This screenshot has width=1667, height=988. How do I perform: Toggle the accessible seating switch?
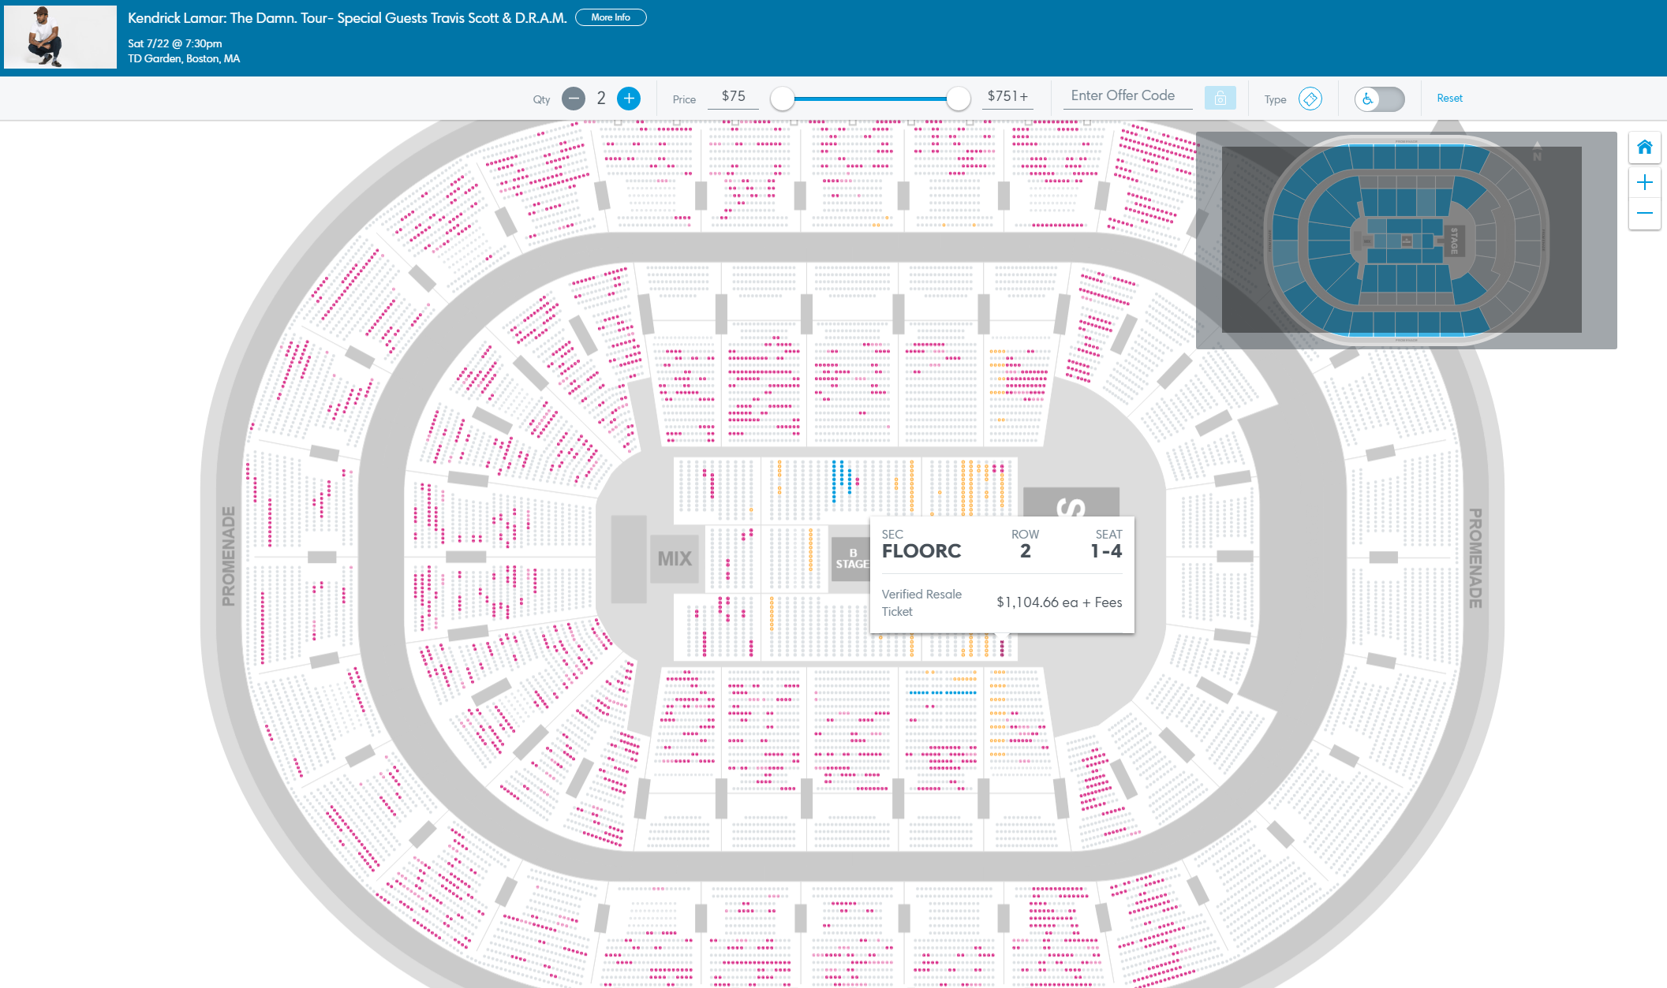point(1379,99)
